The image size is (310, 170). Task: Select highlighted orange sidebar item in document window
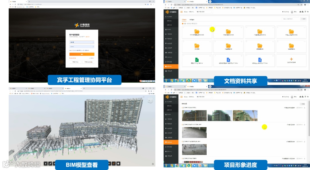[171, 67]
